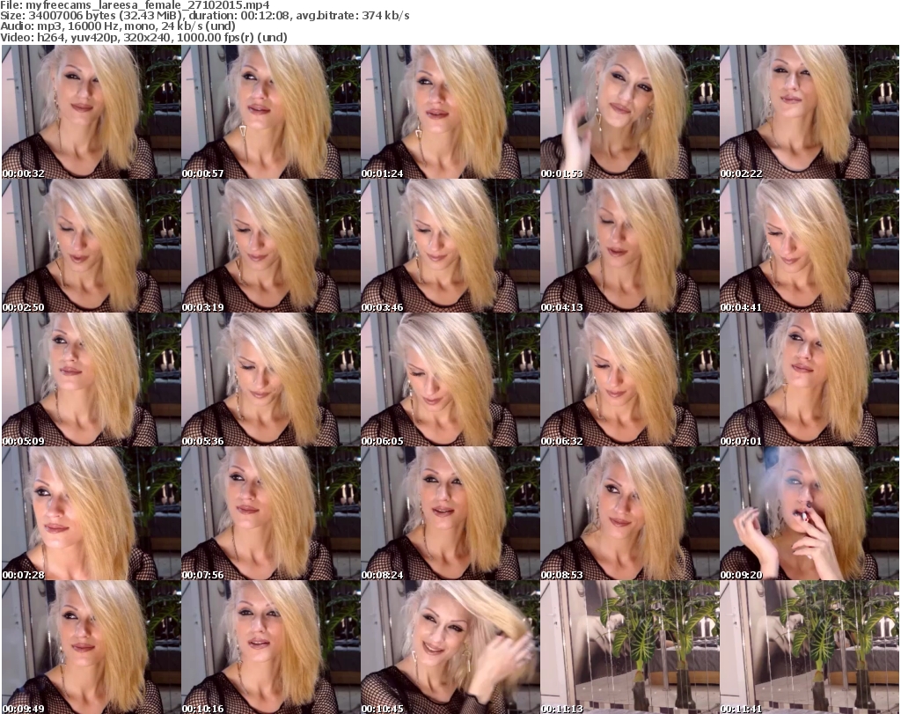Image resolution: width=901 pixels, height=714 pixels.
Task: Click the thumbnail marked 00:01:24
Action: pyautogui.click(x=450, y=112)
